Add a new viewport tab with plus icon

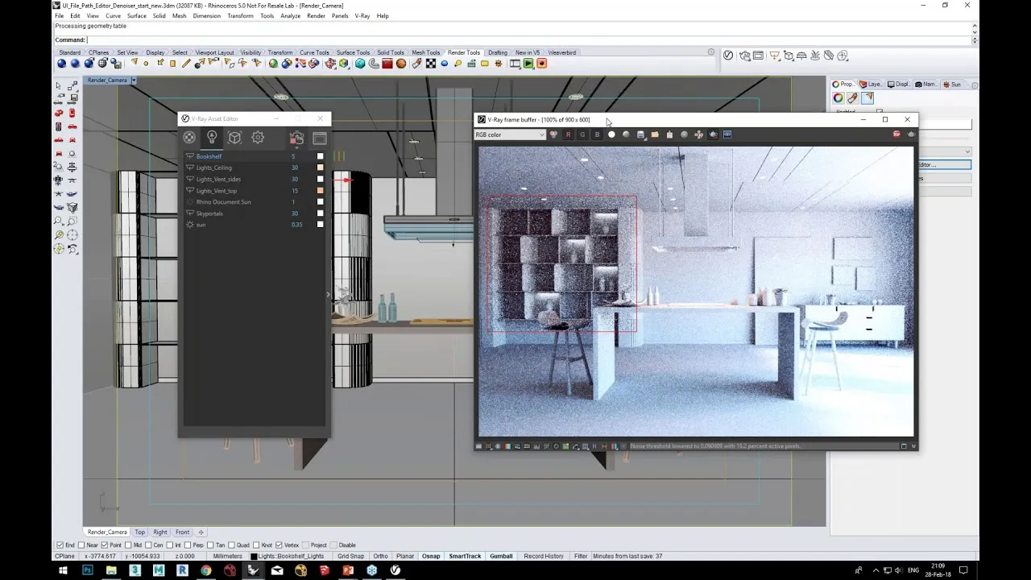click(x=201, y=532)
